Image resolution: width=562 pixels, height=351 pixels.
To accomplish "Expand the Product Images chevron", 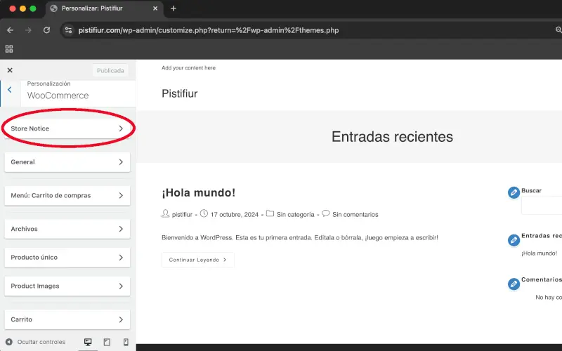I will pos(121,286).
